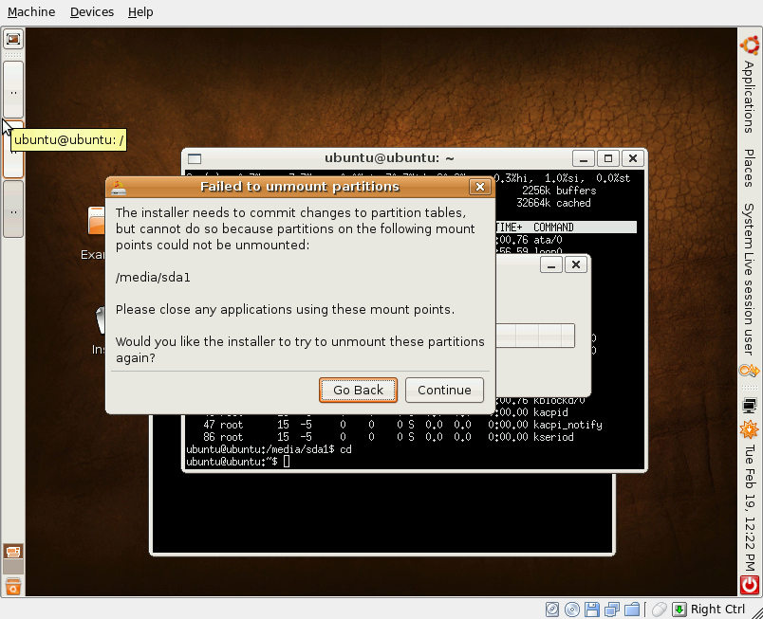The height and width of the screenshot is (619, 763).
Task: Click the '2256k buffers' text in terminal
Action: [x=559, y=191]
